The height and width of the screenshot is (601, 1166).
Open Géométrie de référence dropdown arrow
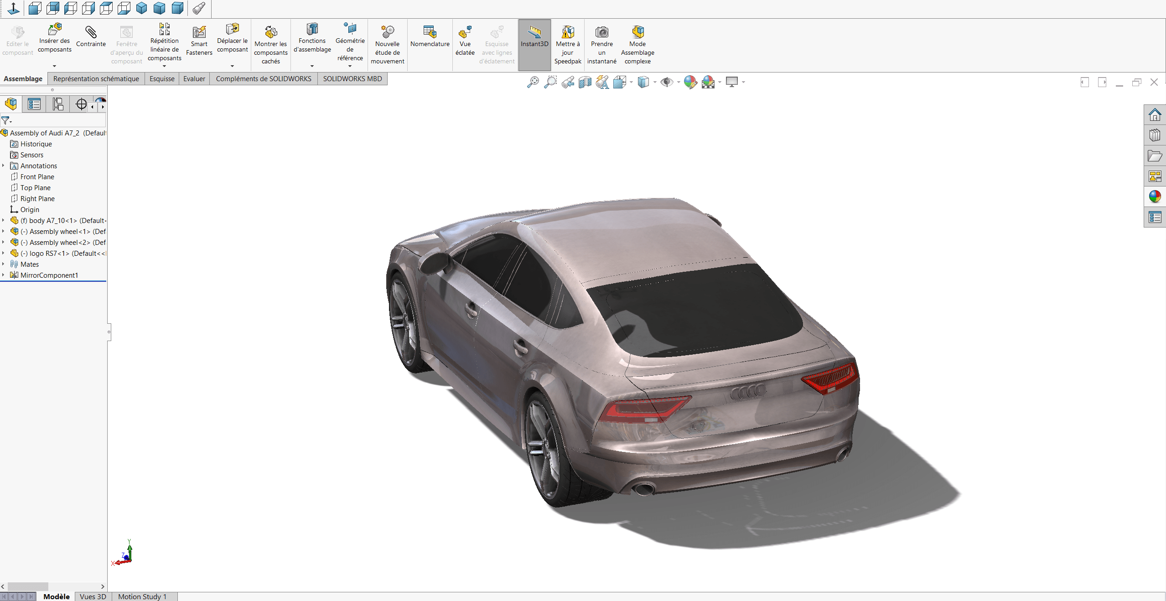[350, 66]
